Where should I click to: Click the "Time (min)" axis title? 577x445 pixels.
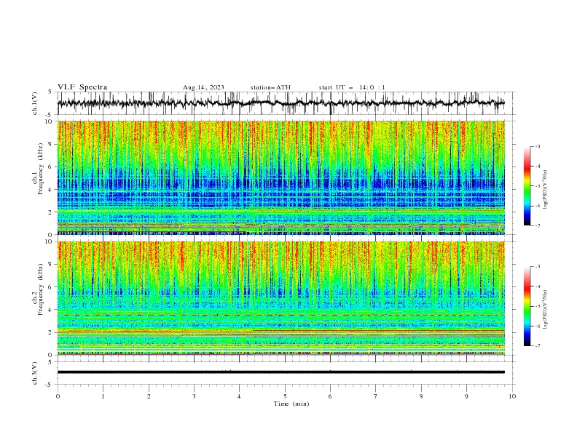[291, 404]
